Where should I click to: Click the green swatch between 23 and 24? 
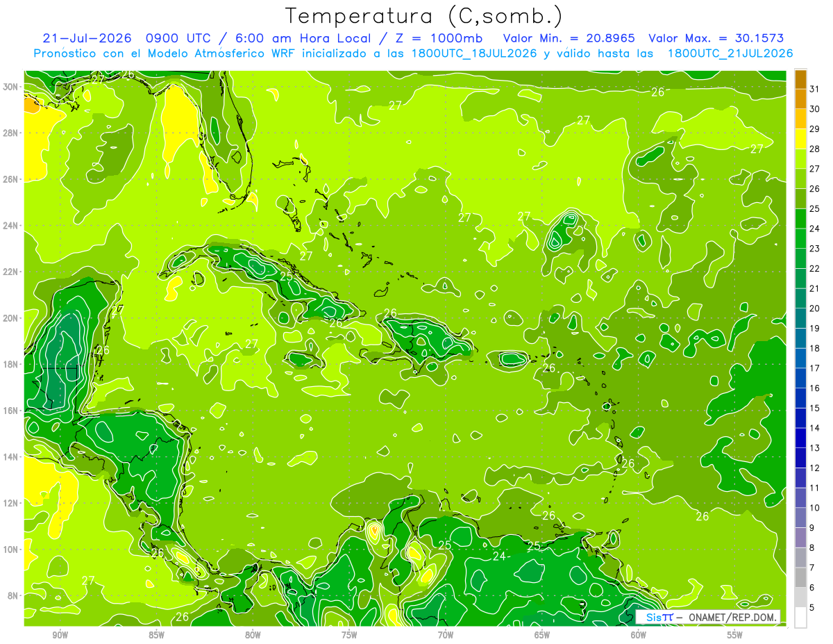tap(800, 238)
